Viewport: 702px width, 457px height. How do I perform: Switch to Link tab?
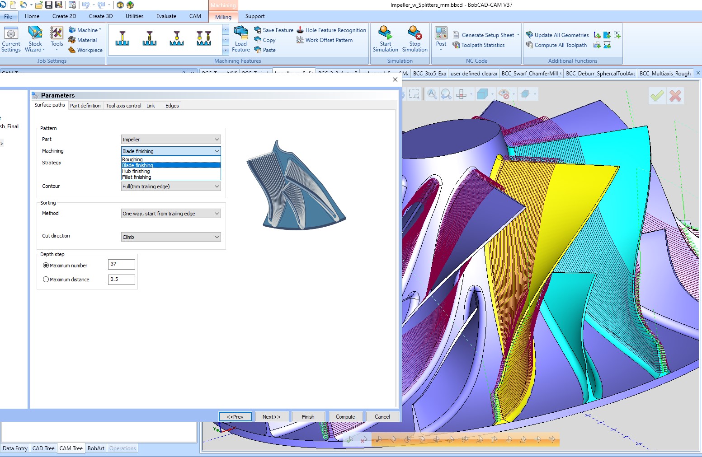pyautogui.click(x=151, y=106)
